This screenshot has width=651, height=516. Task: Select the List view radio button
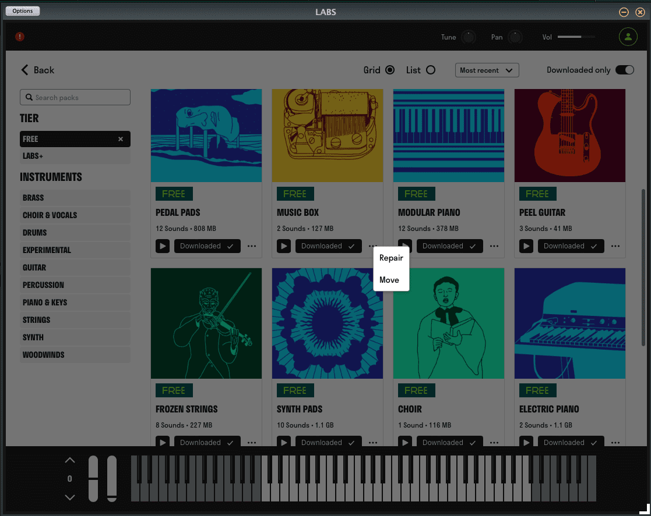coord(431,70)
